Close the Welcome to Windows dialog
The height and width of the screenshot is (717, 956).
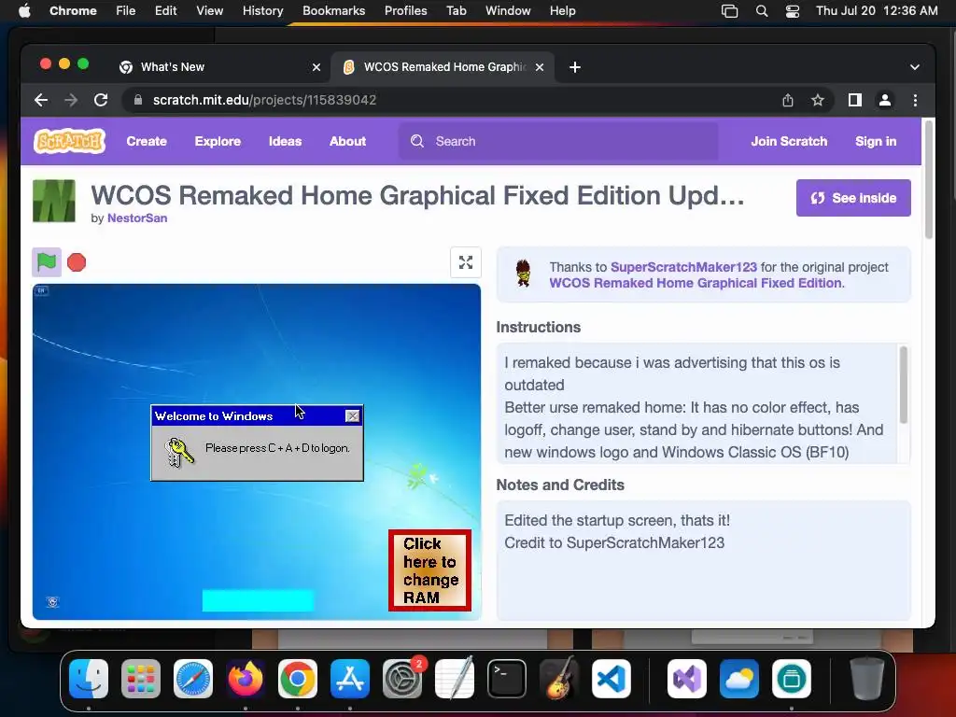point(352,415)
